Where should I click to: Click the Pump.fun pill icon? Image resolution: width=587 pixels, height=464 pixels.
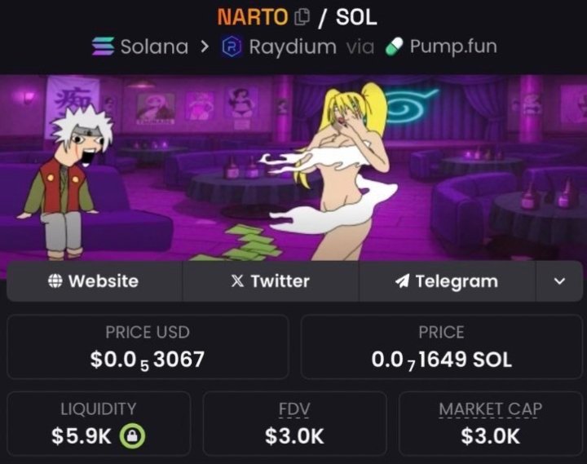point(395,46)
